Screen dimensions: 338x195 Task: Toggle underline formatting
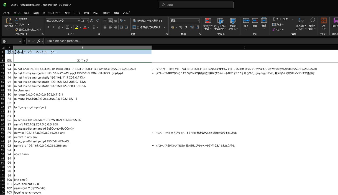click(58, 27)
